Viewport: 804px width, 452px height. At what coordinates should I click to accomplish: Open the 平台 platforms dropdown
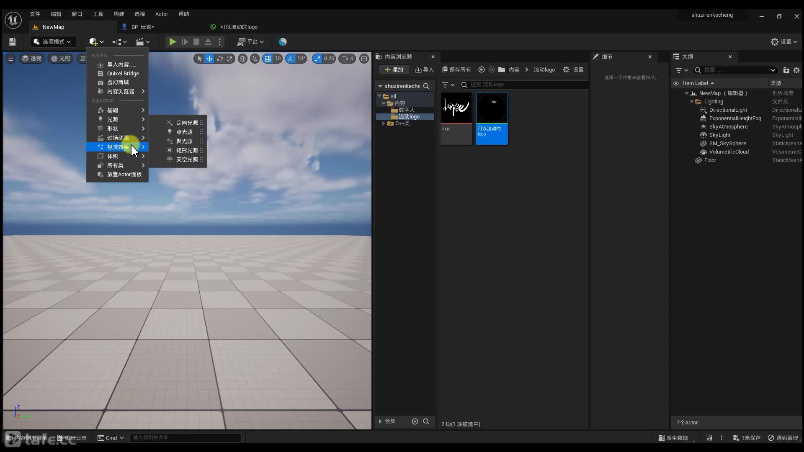click(250, 42)
